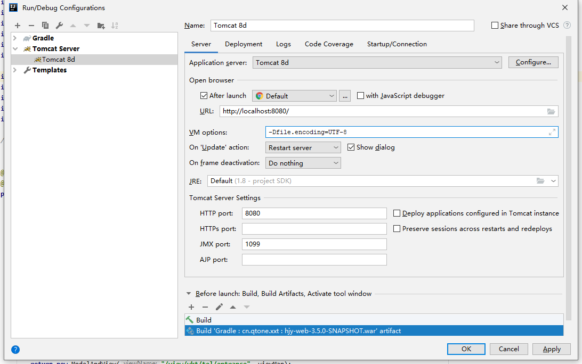
Task: Move before launch task down
Action: click(246, 307)
